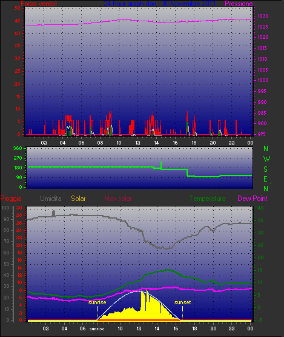
Task: Click the Dew Point legend label
Action: click(253, 199)
